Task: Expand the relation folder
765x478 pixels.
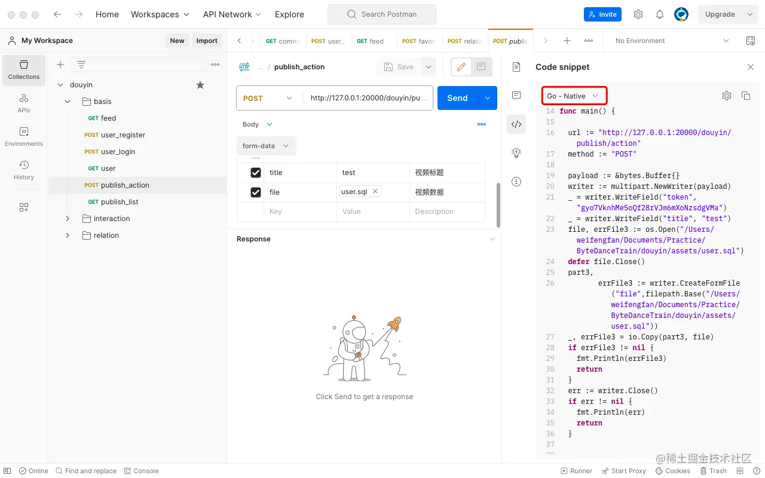Action: 68,235
